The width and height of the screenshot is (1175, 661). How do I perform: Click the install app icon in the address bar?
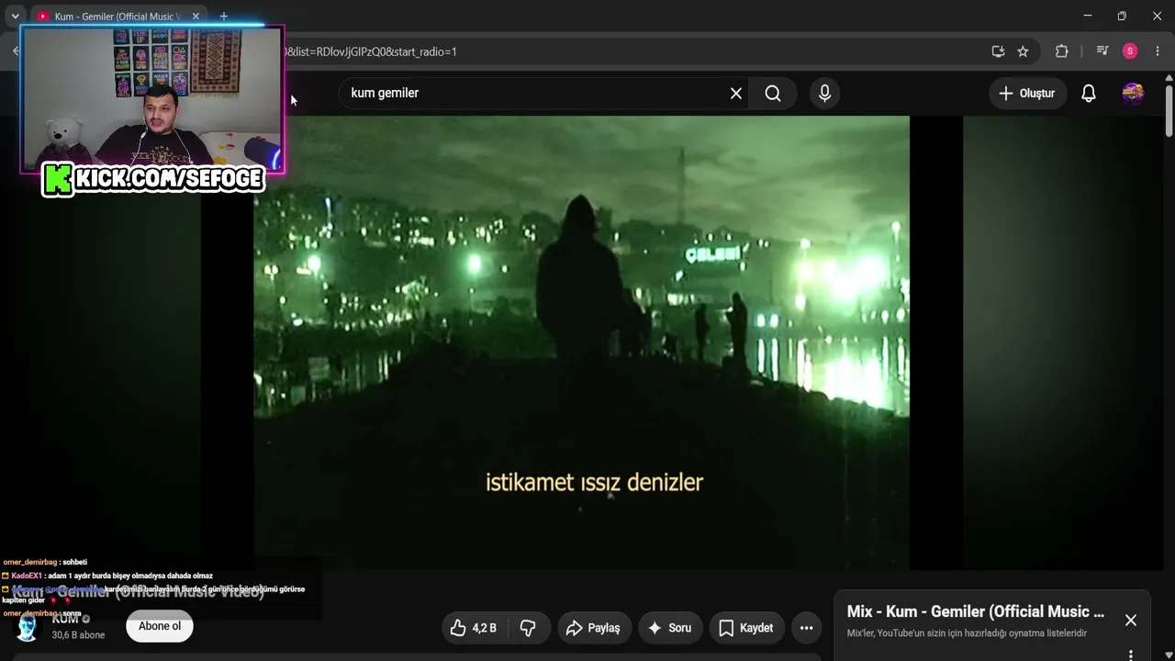click(x=998, y=51)
